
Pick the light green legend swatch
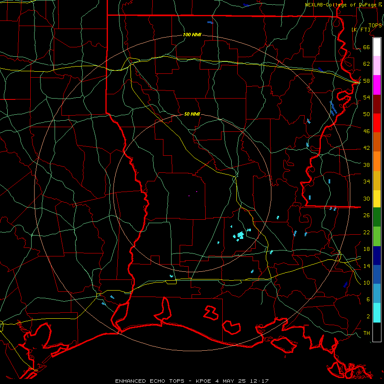[377, 236]
